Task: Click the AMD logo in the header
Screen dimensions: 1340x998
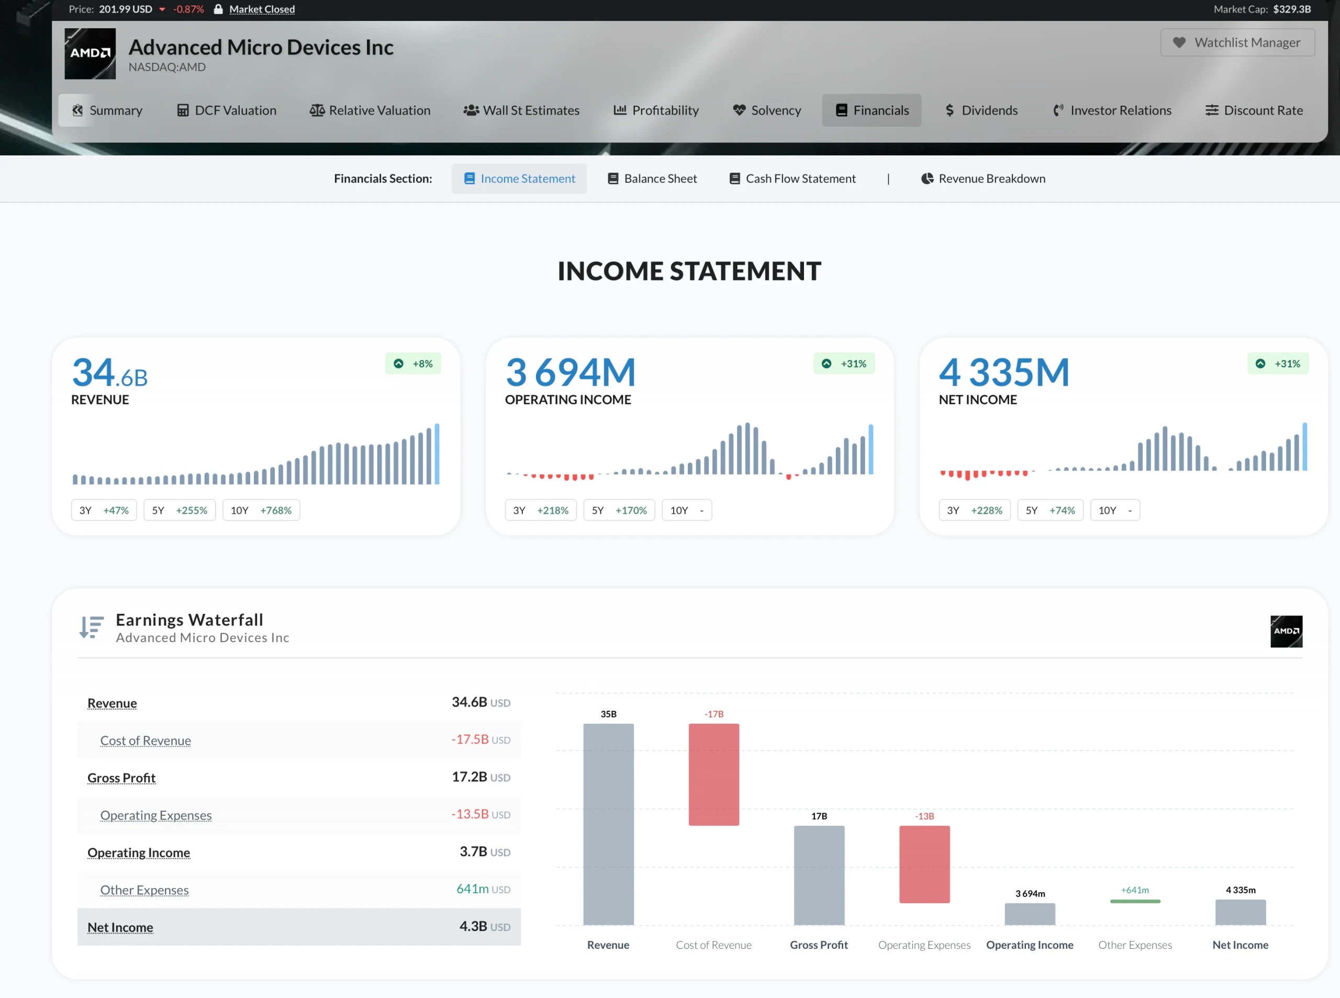Action: (90, 53)
